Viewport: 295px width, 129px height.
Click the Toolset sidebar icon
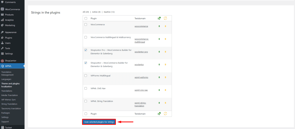pos(2,128)
